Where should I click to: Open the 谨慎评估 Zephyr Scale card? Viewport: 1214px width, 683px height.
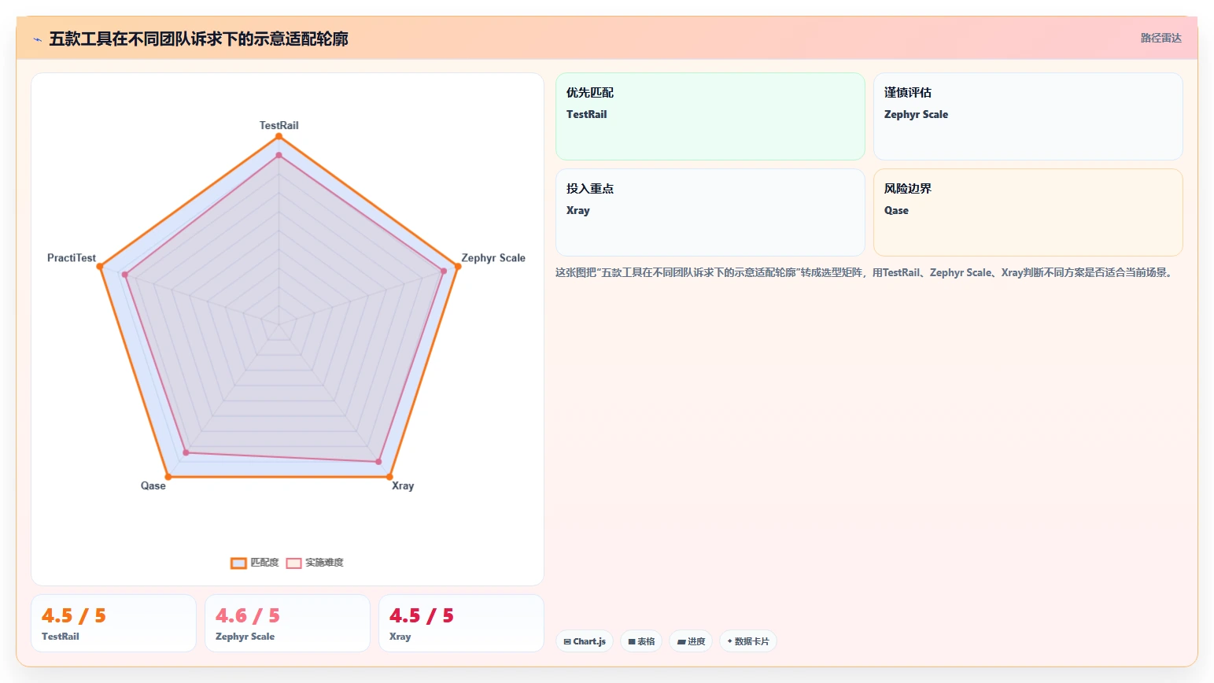(x=1028, y=116)
